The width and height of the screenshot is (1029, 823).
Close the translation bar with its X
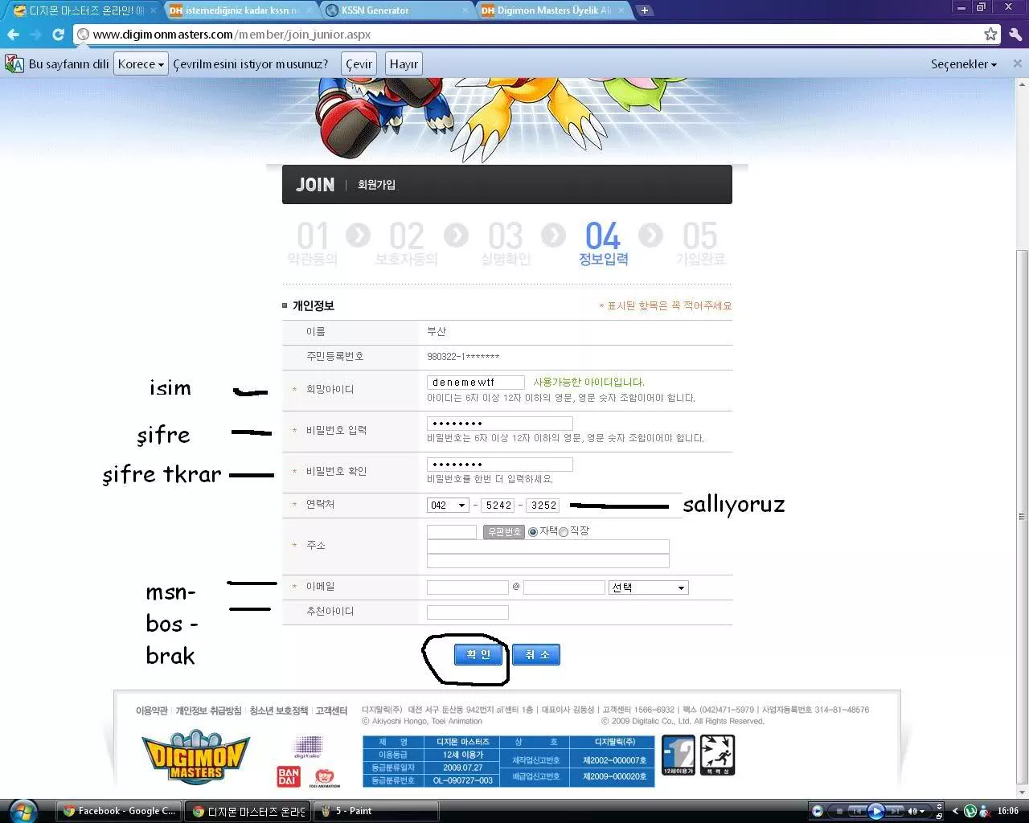click(1017, 63)
